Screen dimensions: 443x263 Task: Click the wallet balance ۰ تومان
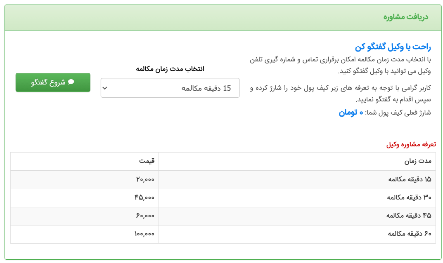pos(351,113)
